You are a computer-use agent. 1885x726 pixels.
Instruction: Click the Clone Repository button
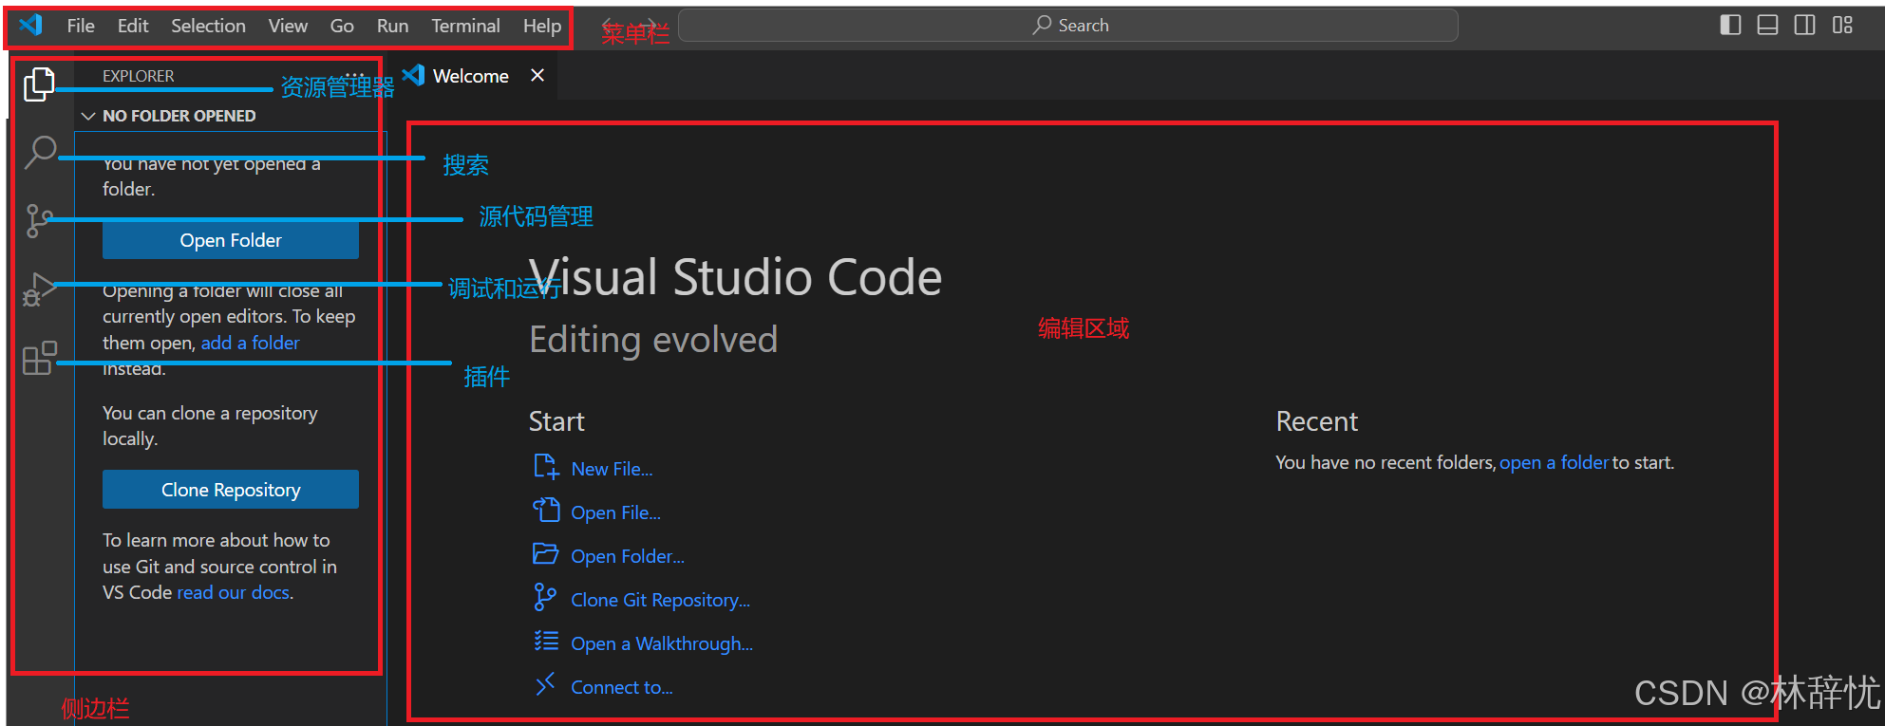(x=231, y=490)
